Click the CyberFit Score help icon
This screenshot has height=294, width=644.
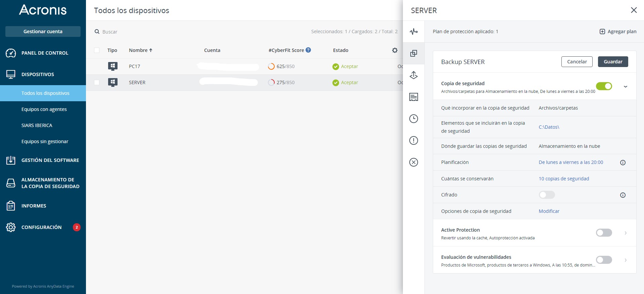(308, 50)
